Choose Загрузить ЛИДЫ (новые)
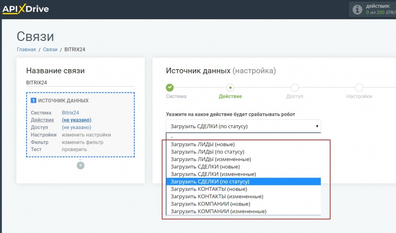Screen dimensions: 396x233 (x=244, y=145)
